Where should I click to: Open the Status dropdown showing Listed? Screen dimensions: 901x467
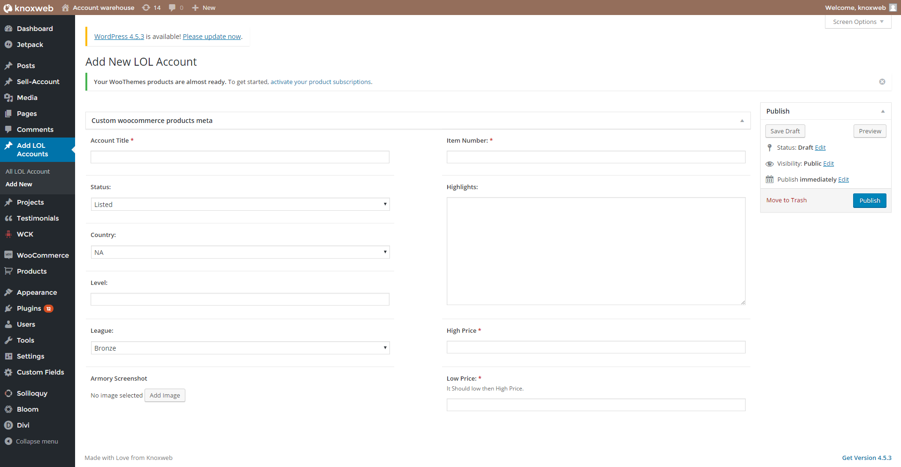click(240, 204)
